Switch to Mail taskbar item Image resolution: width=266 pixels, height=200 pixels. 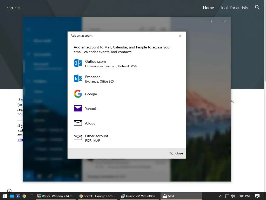181,196
